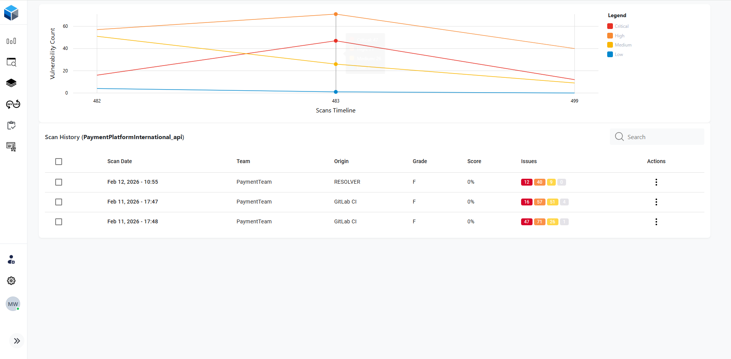This screenshot has height=359, width=731.
Task: Toggle the Critical series red legend swatch
Action: click(610, 26)
